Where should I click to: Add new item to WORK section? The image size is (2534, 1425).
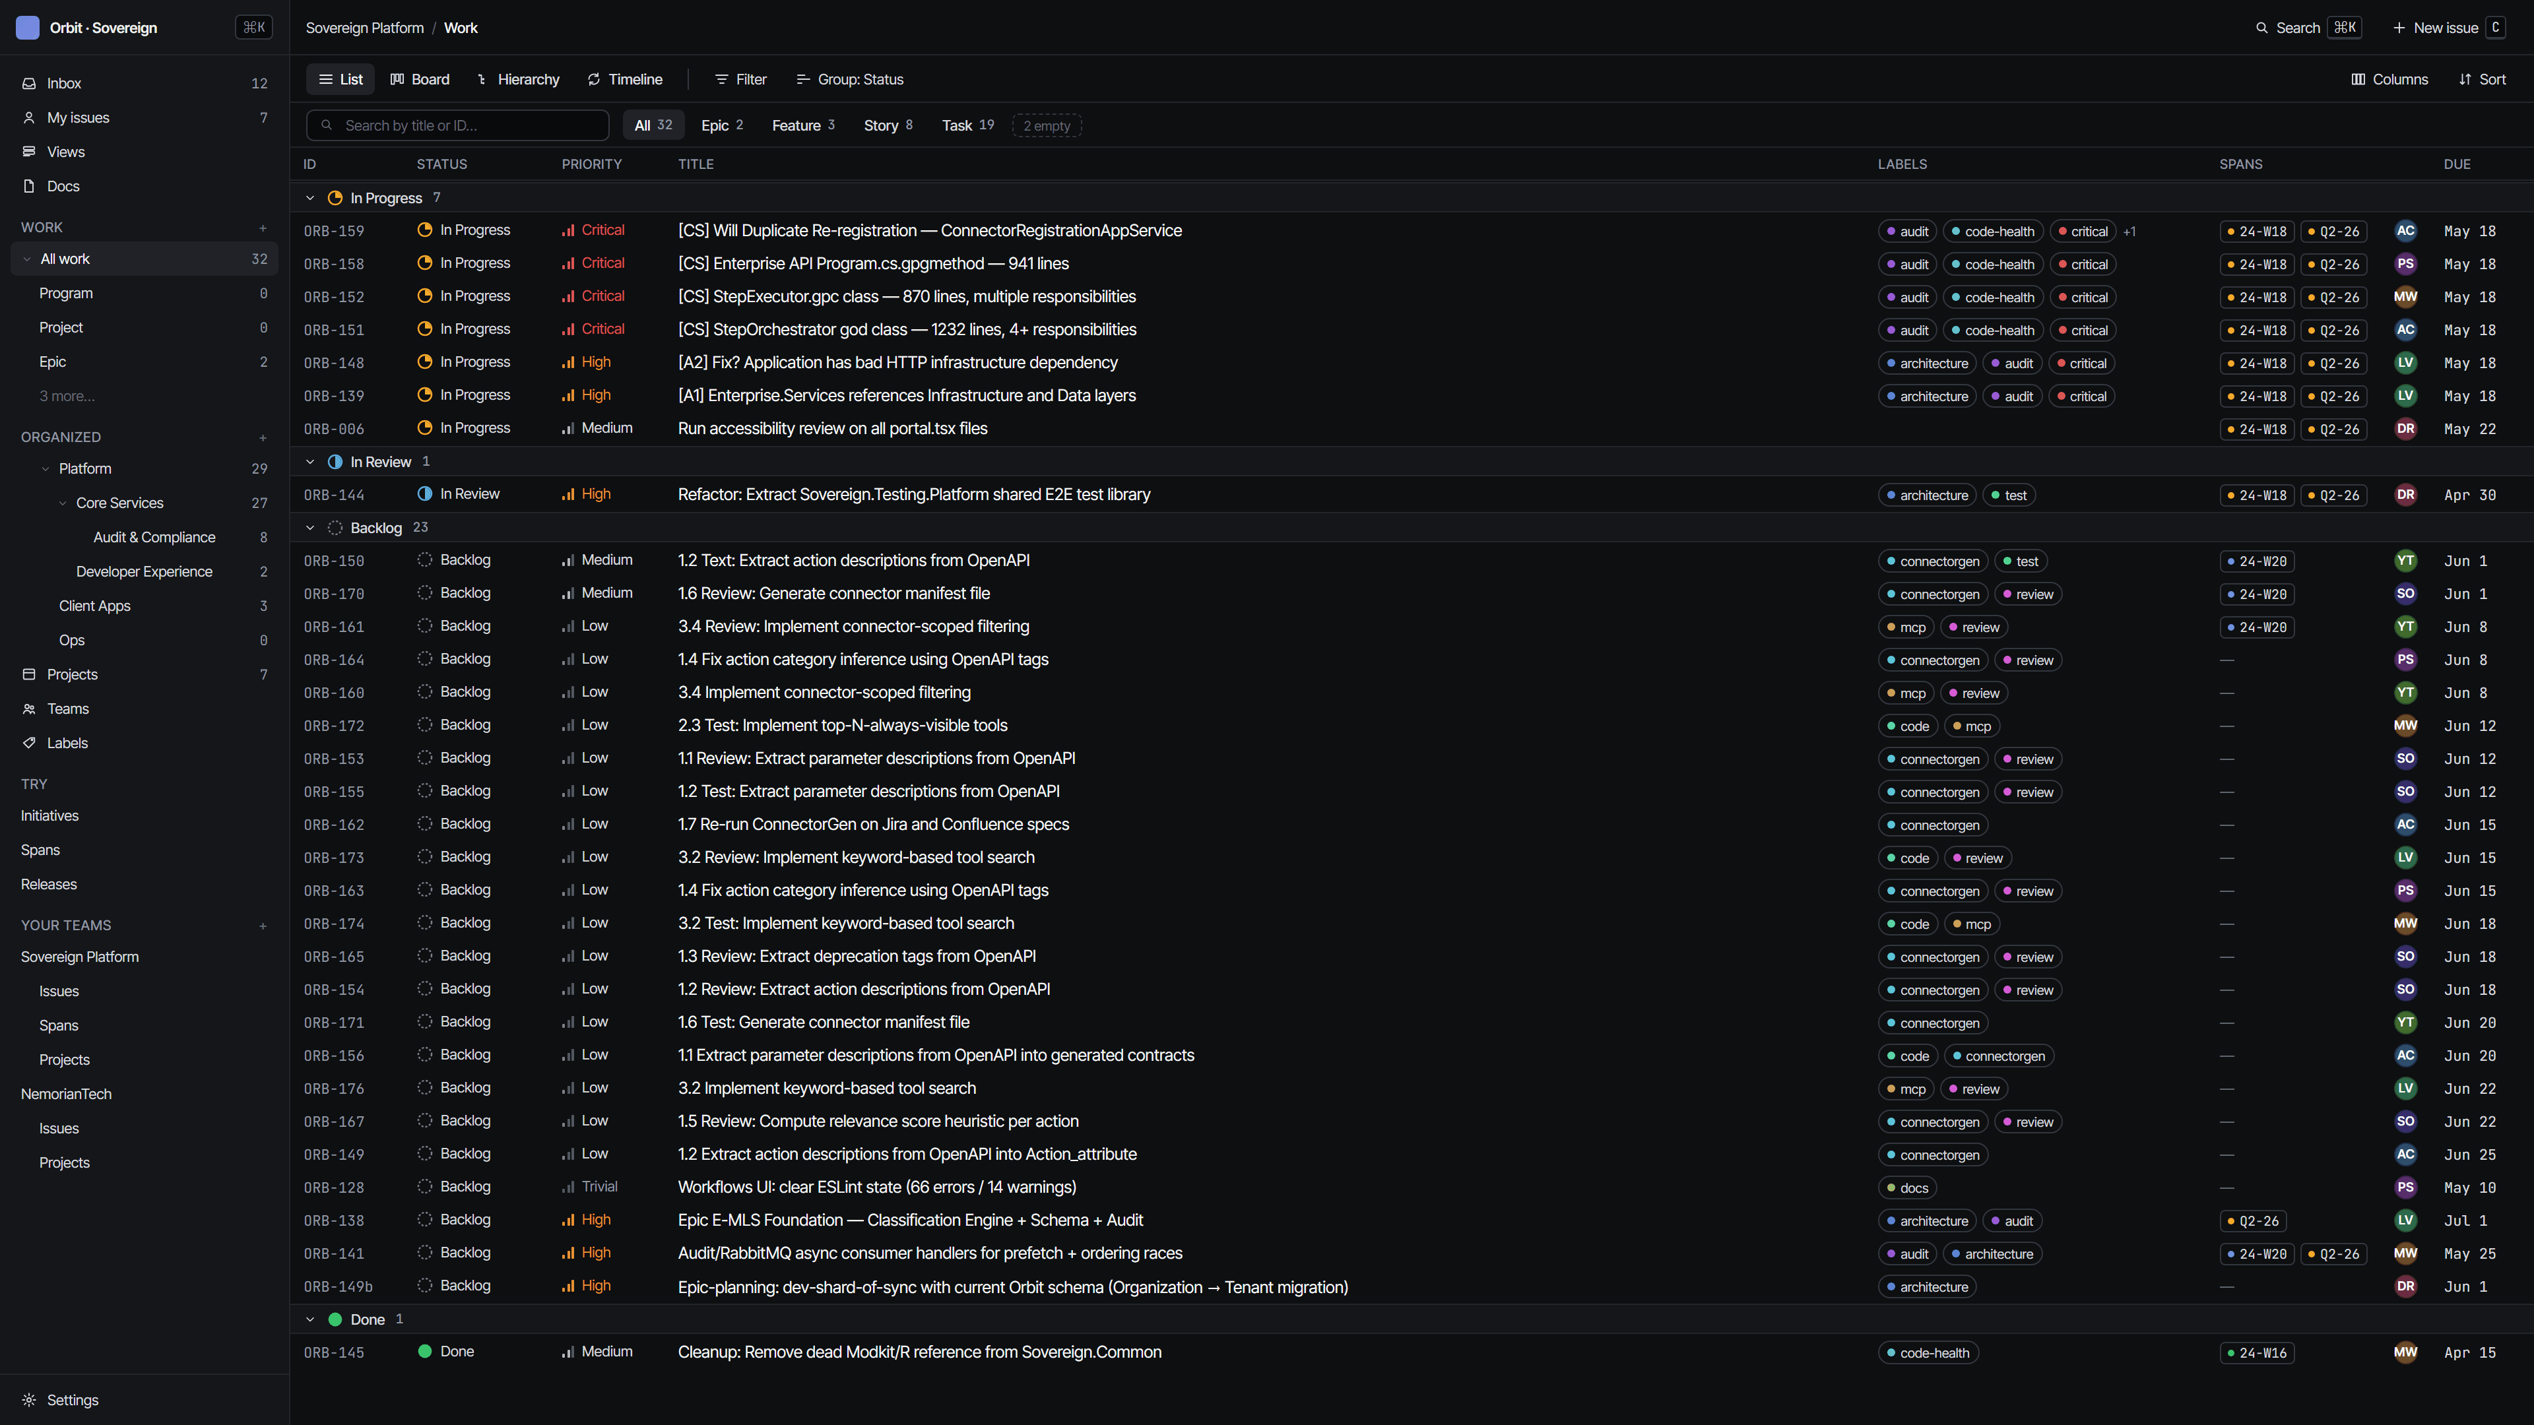[263, 228]
